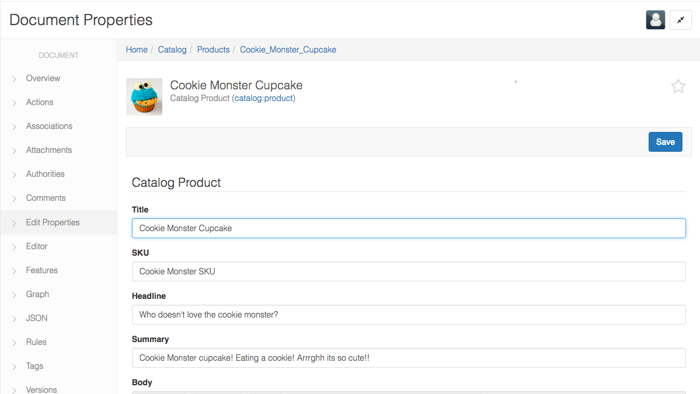The height and width of the screenshot is (394, 700).
Task: Focus the SKU text field
Action: point(409,271)
